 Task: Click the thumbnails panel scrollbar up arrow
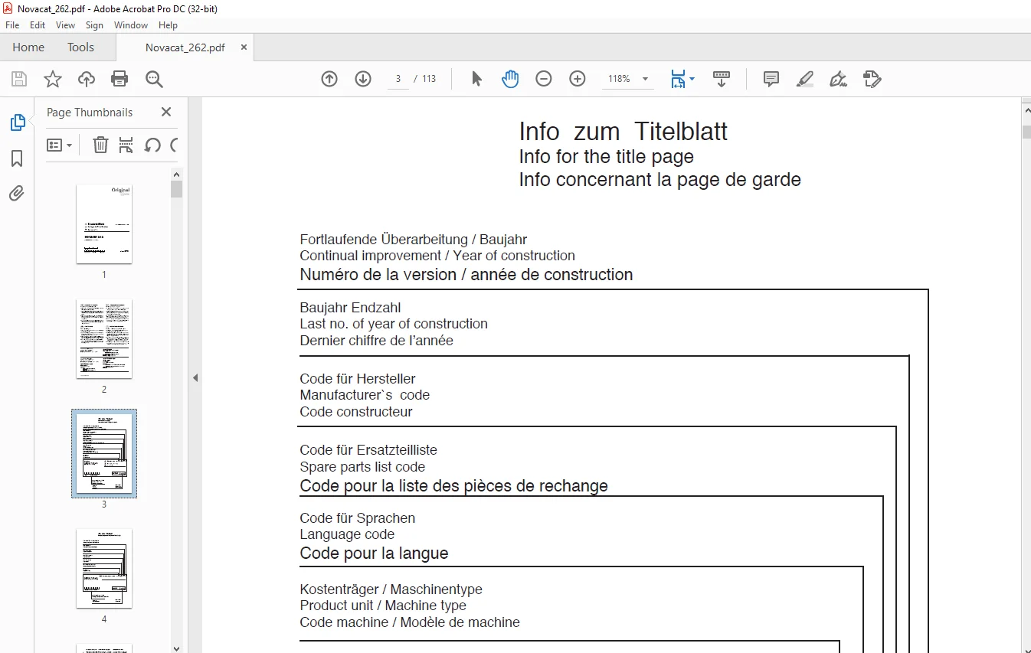[177, 174]
